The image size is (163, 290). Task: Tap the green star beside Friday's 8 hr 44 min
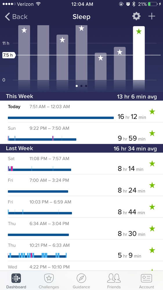(x=152, y=207)
